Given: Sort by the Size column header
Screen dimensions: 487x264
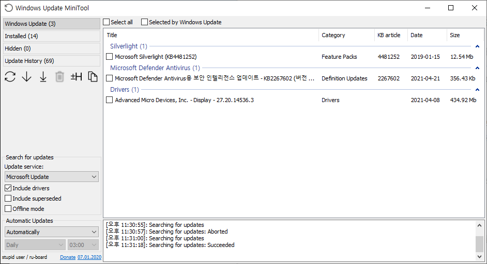Looking at the screenshot, I should 465,35.
